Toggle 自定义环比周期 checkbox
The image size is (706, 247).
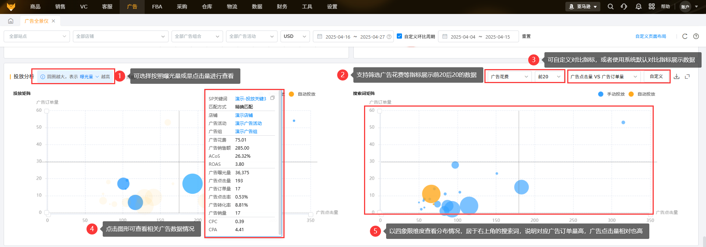tap(399, 36)
